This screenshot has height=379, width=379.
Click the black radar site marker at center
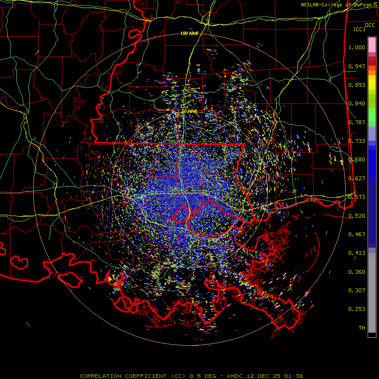pos(190,189)
